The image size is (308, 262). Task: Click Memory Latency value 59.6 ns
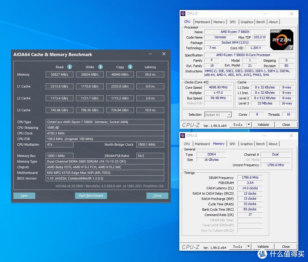click(x=150, y=74)
